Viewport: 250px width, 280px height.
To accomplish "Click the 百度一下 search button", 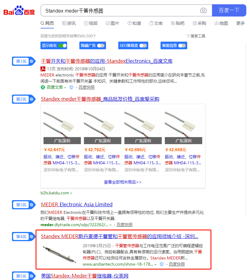I will 229,10.
